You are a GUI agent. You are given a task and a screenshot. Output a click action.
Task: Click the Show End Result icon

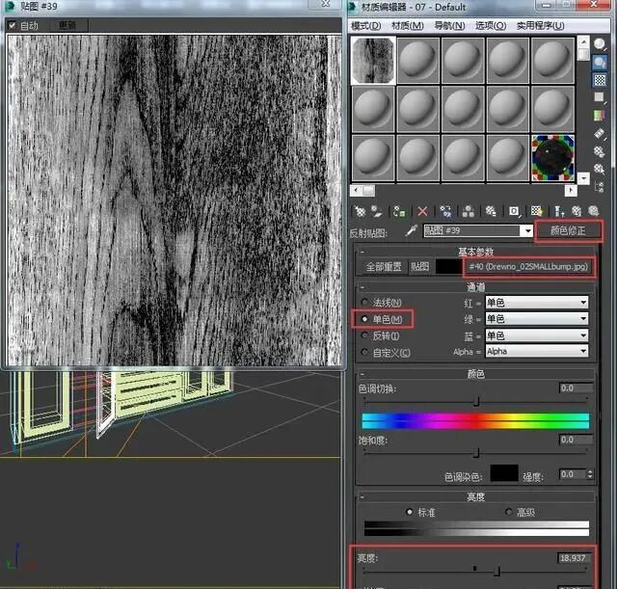point(559,211)
